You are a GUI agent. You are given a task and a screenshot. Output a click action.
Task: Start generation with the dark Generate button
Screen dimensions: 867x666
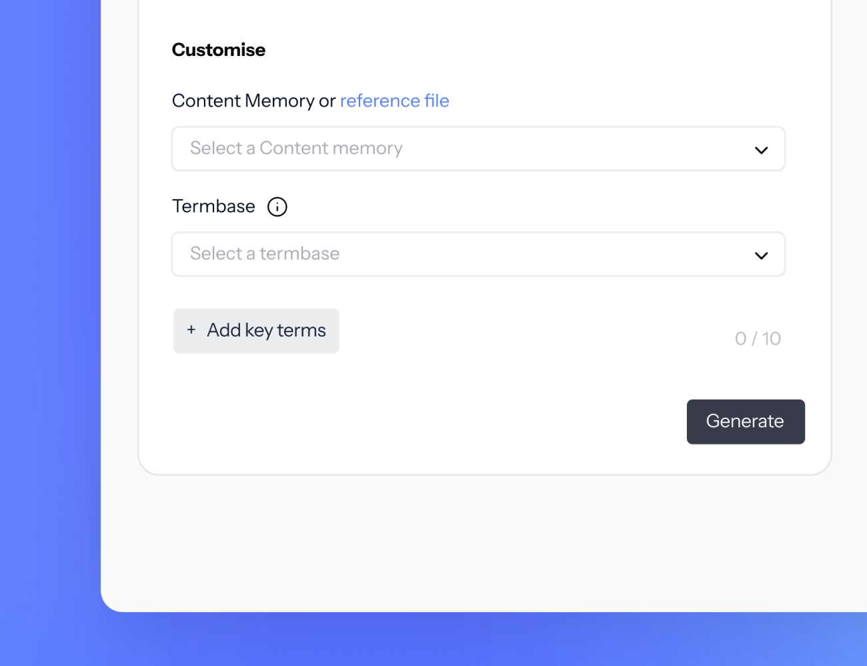pos(746,422)
